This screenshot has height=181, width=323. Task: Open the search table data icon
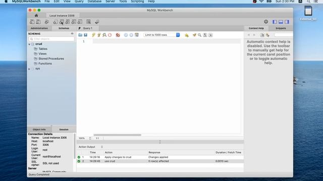point(89,22)
